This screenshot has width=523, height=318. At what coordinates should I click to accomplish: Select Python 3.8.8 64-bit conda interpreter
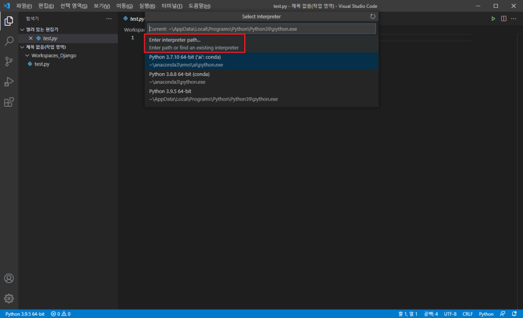[x=261, y=78]
